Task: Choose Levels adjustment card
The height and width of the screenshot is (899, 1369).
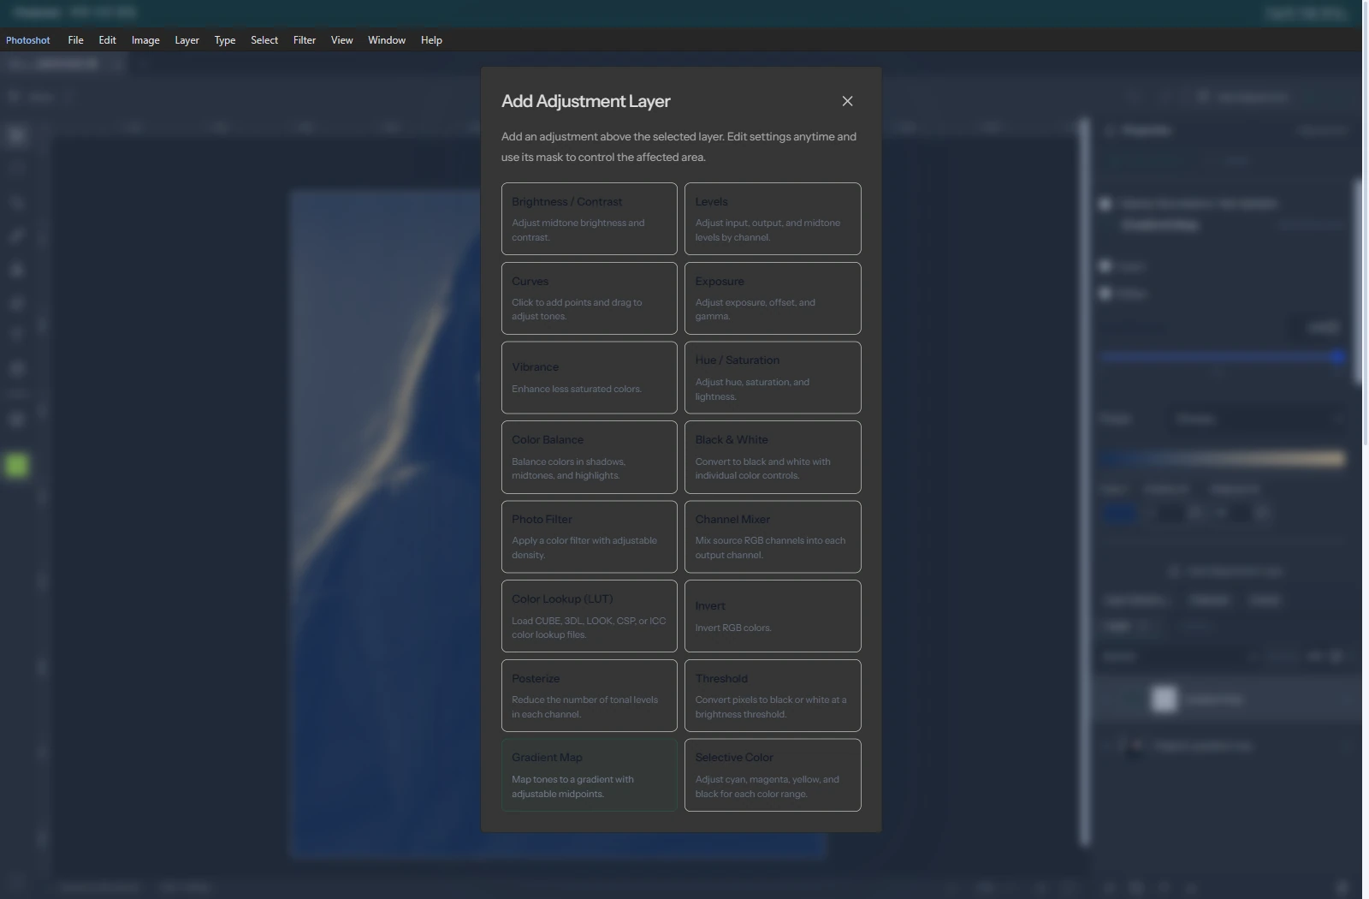Action: pyautogui.click(x=773, y=219)
